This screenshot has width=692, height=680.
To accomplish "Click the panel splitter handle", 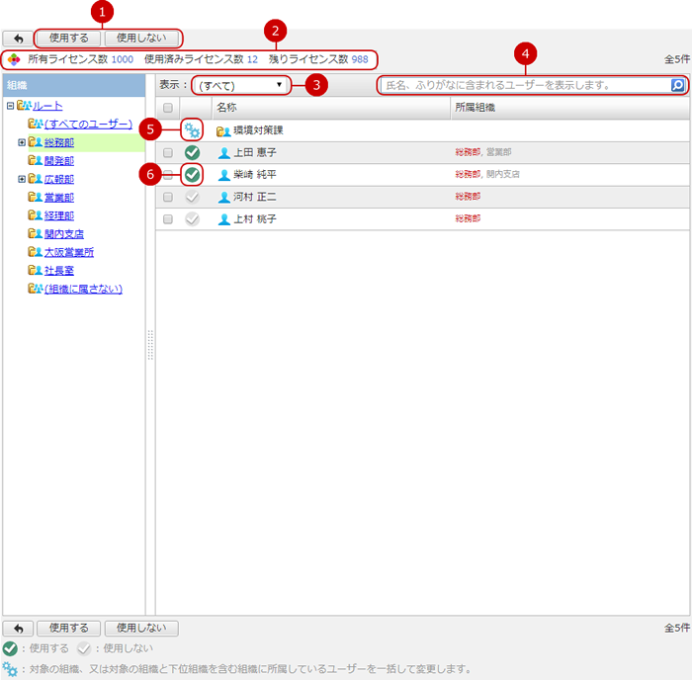I will [x=150, y=345].
